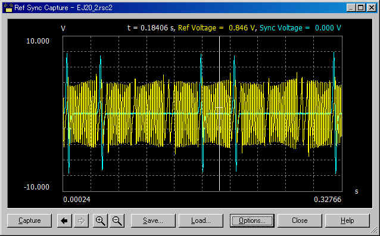Open Help for Ref Sync Capture

point(347,221)
